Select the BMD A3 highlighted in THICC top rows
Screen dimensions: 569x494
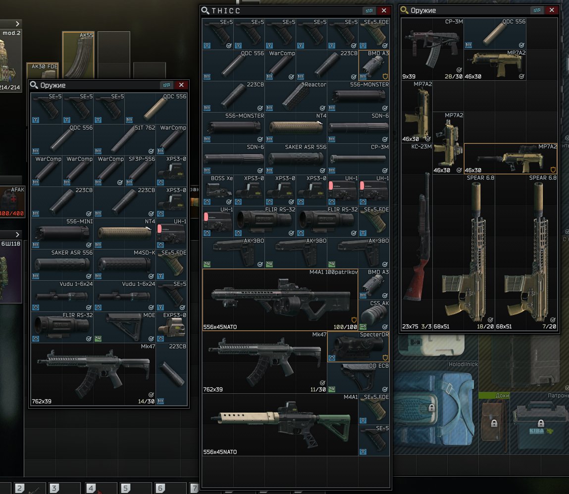374,65
